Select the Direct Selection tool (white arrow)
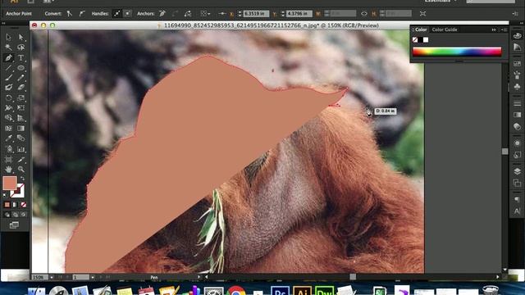525x295 pixels. 21,37
